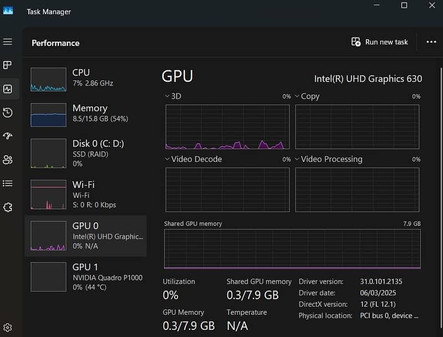Select the Memory performance entry
Image resolution: width=443 pixels, height=337 pixels.
click(86, 115)
